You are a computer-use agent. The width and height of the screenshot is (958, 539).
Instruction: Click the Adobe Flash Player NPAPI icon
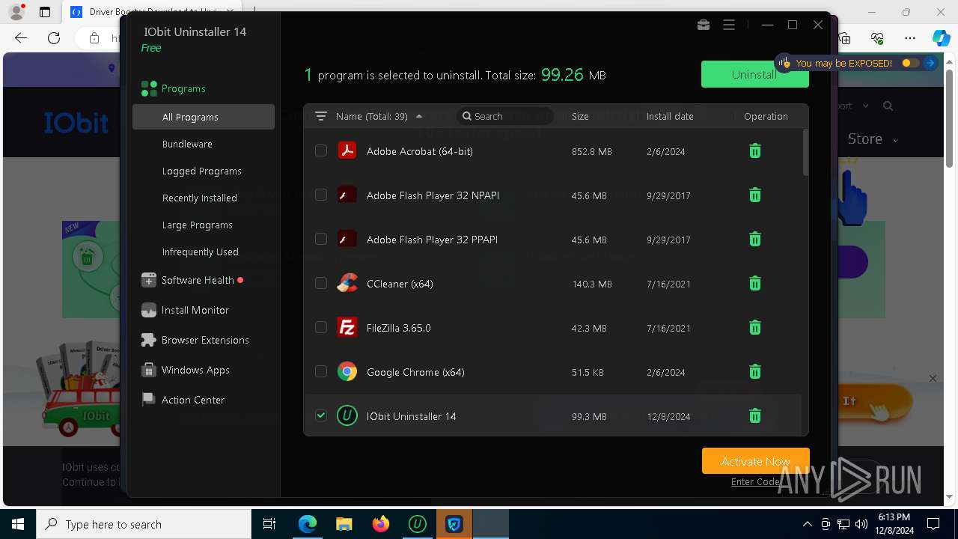click(x=347, y=195)
